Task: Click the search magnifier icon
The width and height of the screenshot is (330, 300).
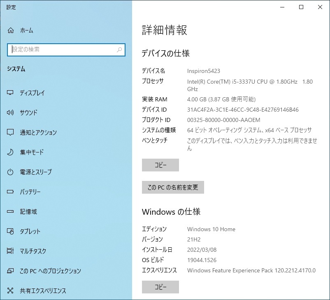Action: click(119, 50)
